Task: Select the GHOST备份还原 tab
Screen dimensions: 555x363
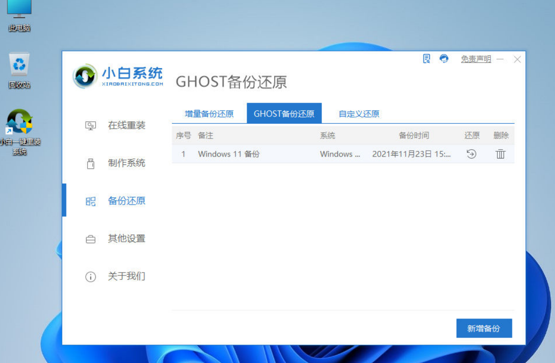Action: click(284, 113)
